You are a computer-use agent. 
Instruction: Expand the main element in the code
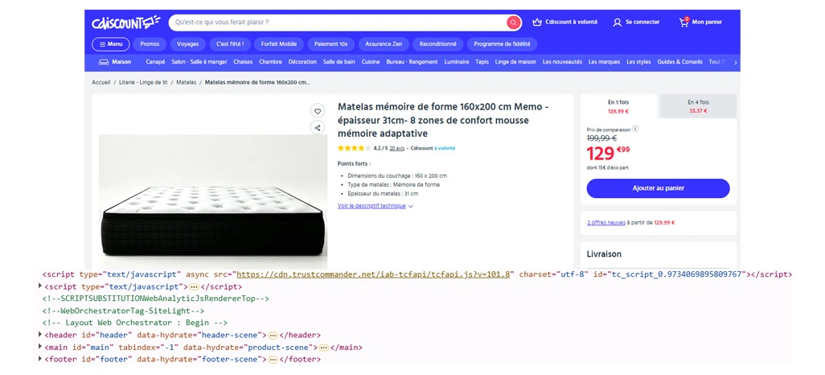41,347
